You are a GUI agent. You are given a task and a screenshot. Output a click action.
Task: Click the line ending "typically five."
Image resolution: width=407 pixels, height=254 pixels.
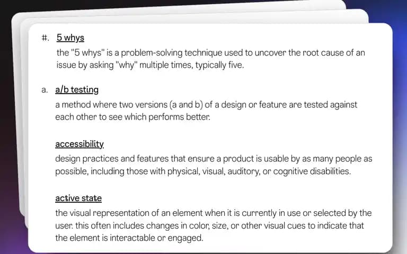151,65
